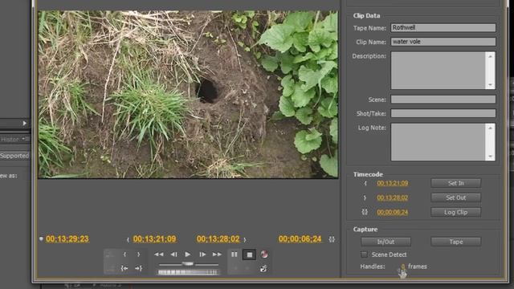Click inside the Description text box
Screen dimensions: 514x289
click(438, 71)
